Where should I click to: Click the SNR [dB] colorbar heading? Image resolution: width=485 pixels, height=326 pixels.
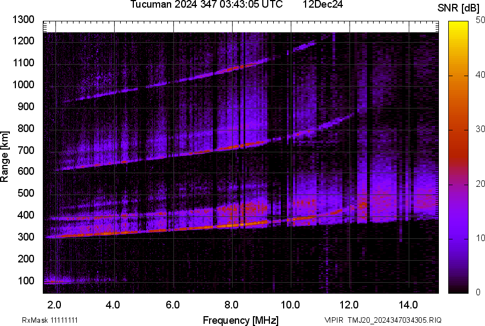[460, 8]
